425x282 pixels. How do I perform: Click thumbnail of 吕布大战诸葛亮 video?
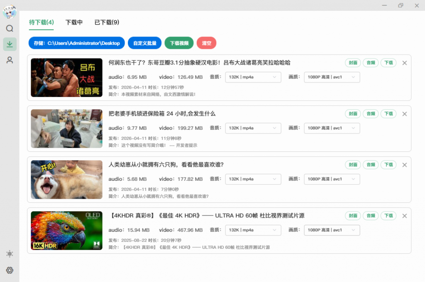click(67, 78)
